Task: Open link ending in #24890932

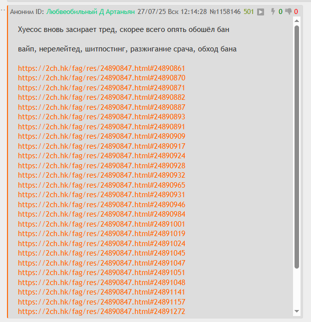Action: coord(102,175)
